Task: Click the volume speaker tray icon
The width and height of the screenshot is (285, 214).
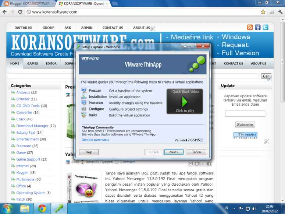Action: pyautogui.click(x=254, y=209)
